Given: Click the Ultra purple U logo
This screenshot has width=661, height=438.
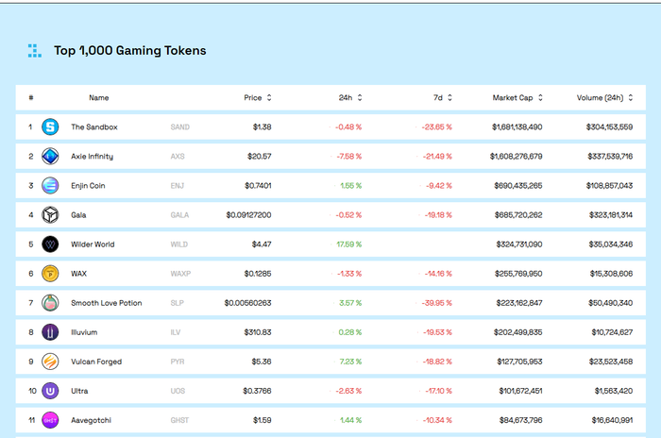Looking at the screenshot, I should click(x=50, y=391).
